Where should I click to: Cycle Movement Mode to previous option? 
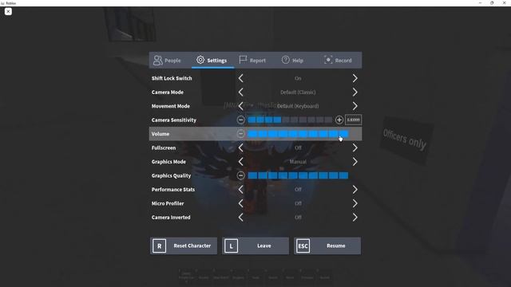[x=240, y=106]
